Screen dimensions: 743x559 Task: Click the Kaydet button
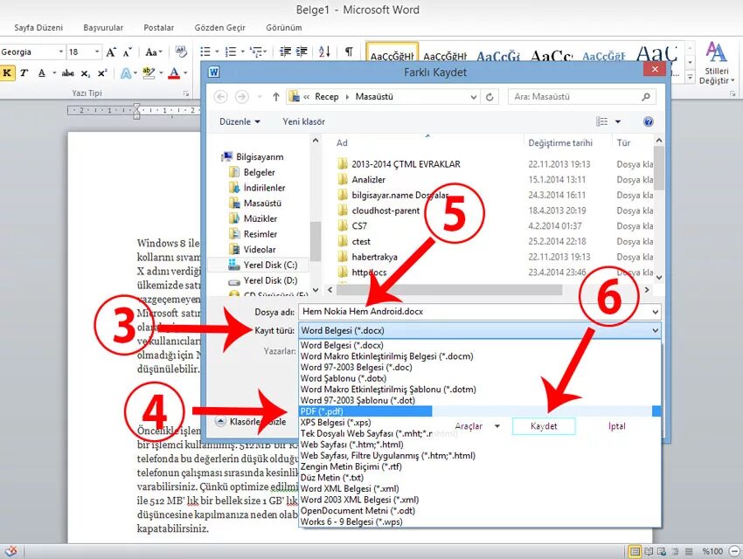[x=544, y=426]
